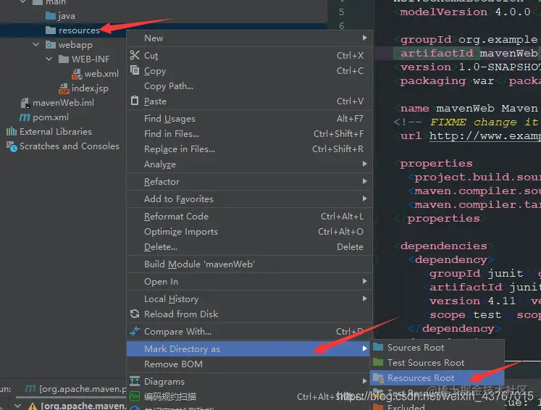Collapse the WEB-INF folder node
The height and width of the screenshot is (410, 541).
tap(49, 59)
